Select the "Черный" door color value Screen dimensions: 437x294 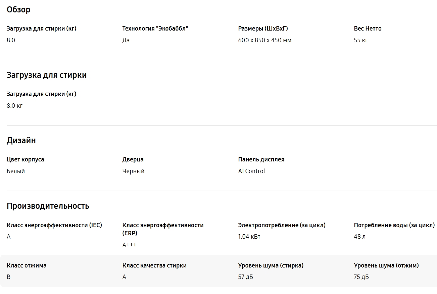(x=133, y=171)
